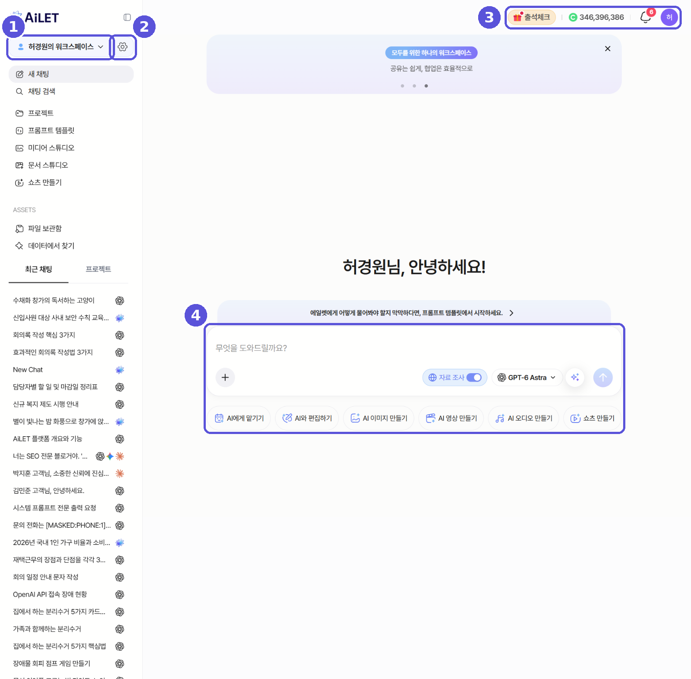
Task: Switch to the 최근 채팅 tab
Action: 38,269
